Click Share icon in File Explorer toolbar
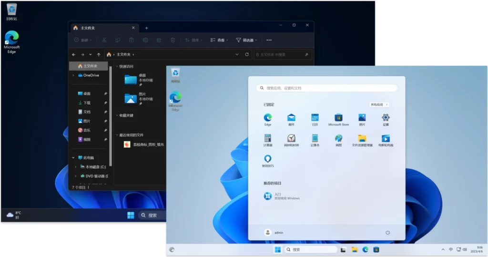 [159, 40]
